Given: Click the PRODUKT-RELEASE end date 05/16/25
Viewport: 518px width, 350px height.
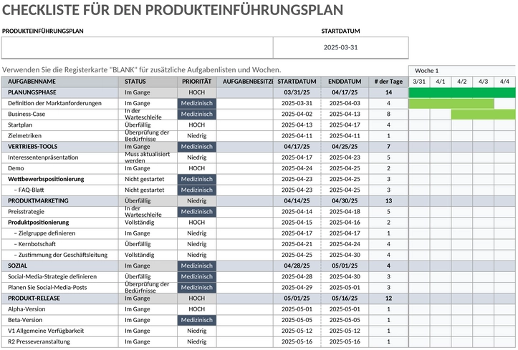Looking at the screenshot, I should (x=345, y=298).
